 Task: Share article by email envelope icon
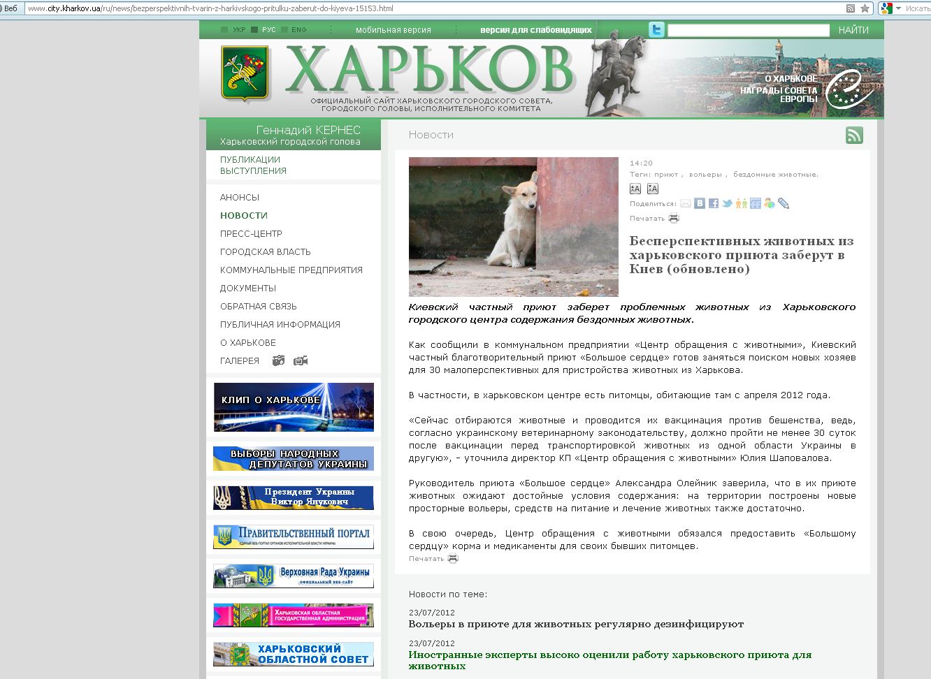coord(686,203)
